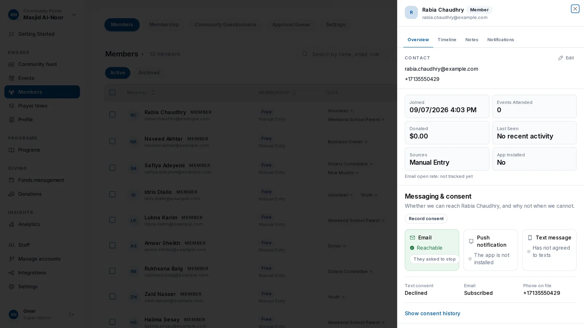Remove Business Owner tag from Naveed Akhtar

tap(366, 142)
